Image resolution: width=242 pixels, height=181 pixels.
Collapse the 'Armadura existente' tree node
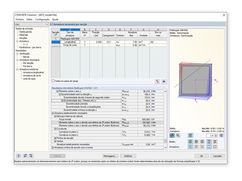[x=18, y=70]
